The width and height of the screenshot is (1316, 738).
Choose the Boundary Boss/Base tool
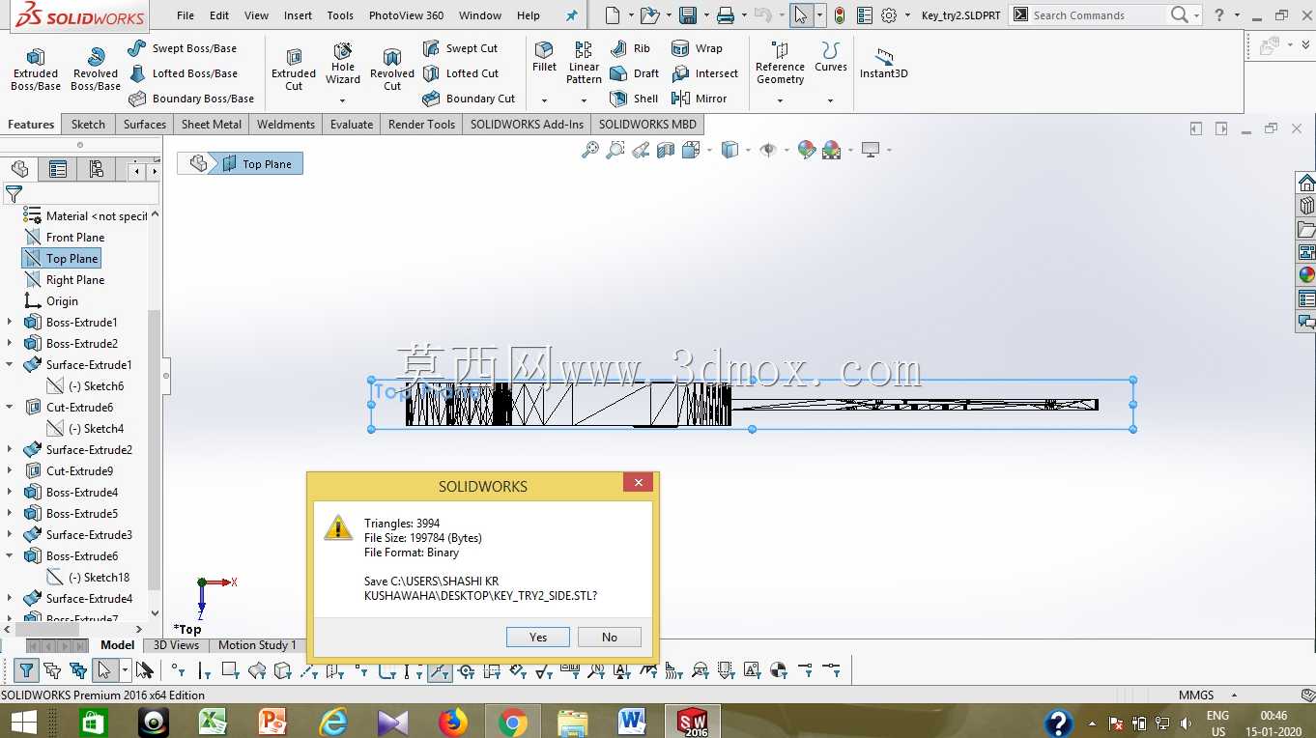191,99
